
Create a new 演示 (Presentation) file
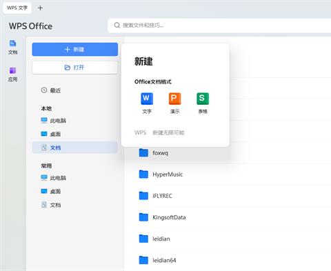[x=174, y=103]
